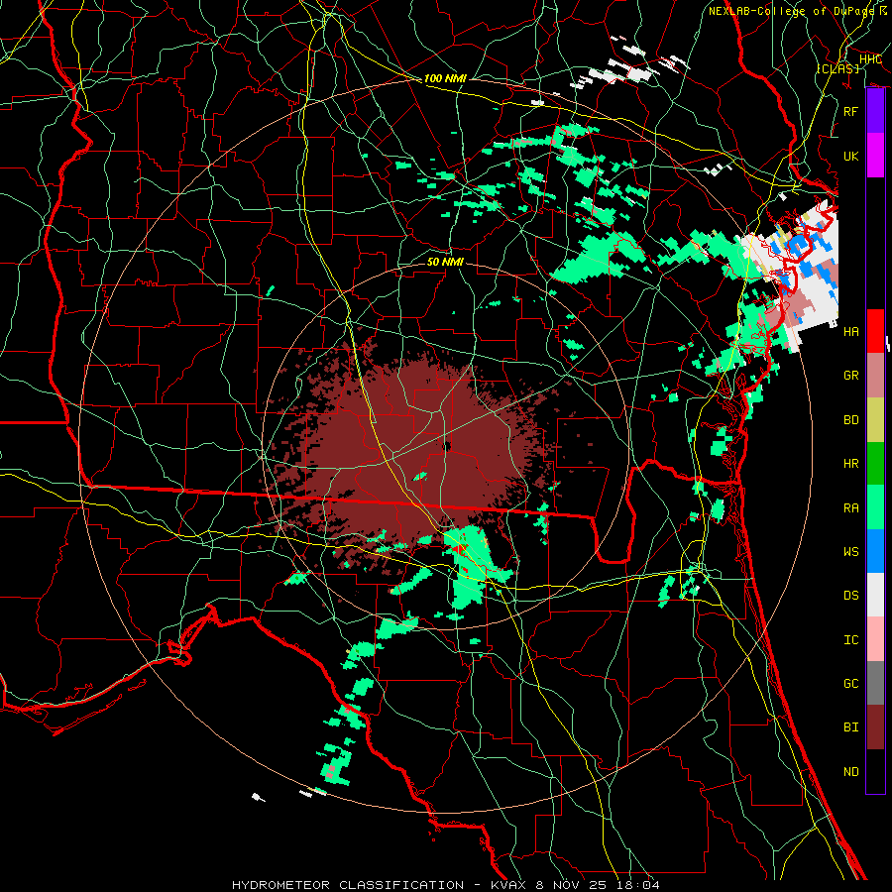Viewport: 892px width, 892px height.
Task: Click the salmon GR legend color swatch
Action: point(875,376)
